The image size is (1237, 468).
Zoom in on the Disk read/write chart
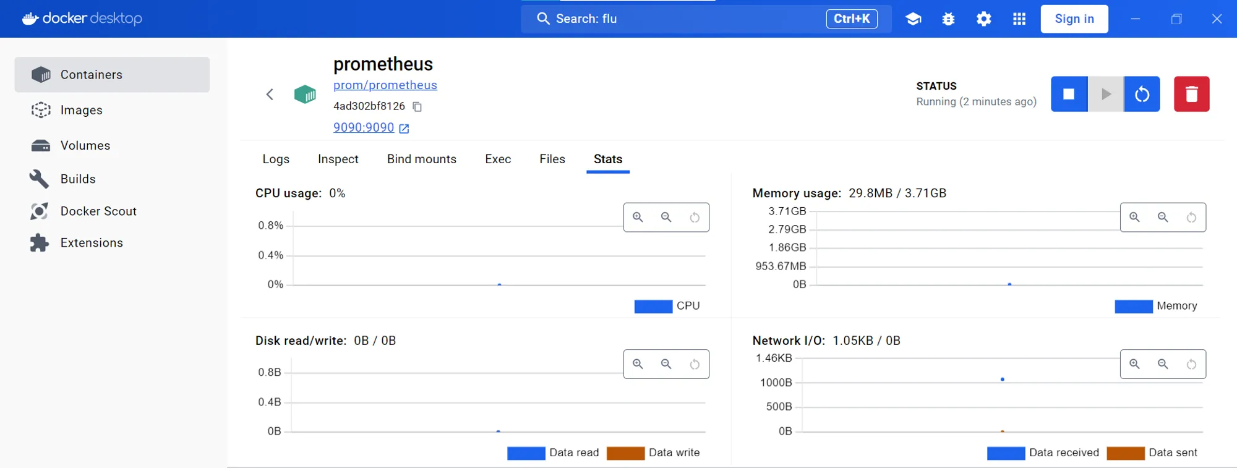(638, 364)
